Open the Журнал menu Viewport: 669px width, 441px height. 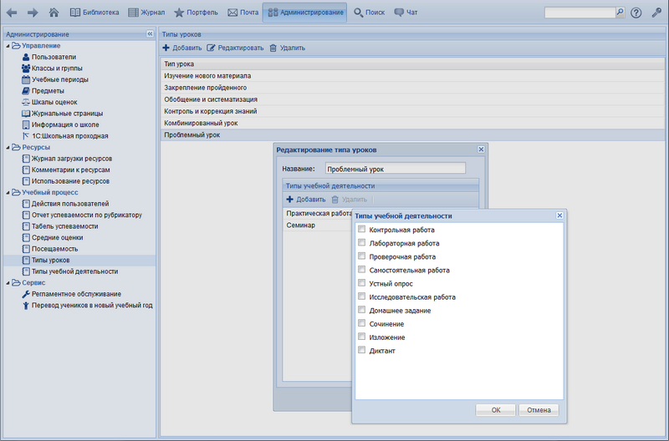[146, 13]
